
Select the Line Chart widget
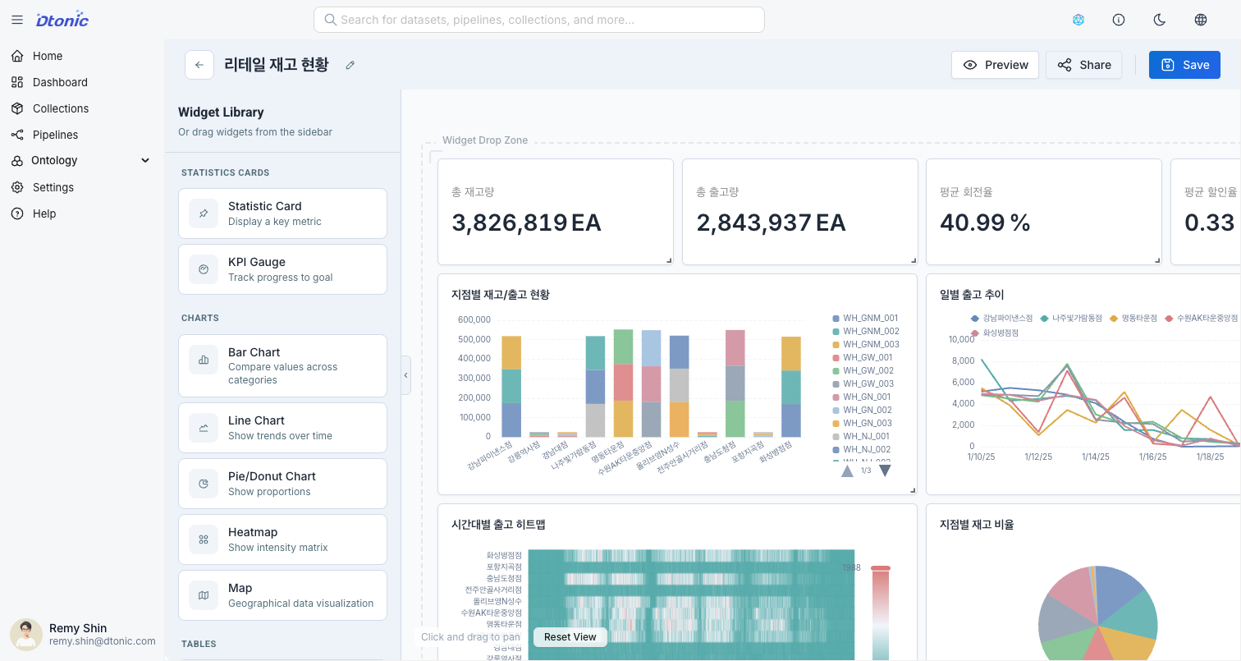(282, 428)
